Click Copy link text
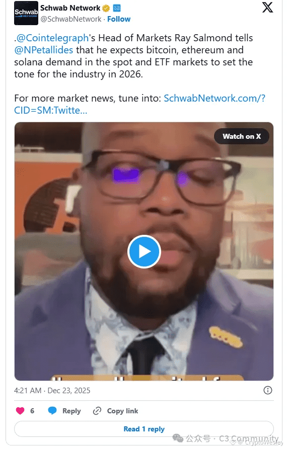Screen dimensions: 287x450 [123, 411]
